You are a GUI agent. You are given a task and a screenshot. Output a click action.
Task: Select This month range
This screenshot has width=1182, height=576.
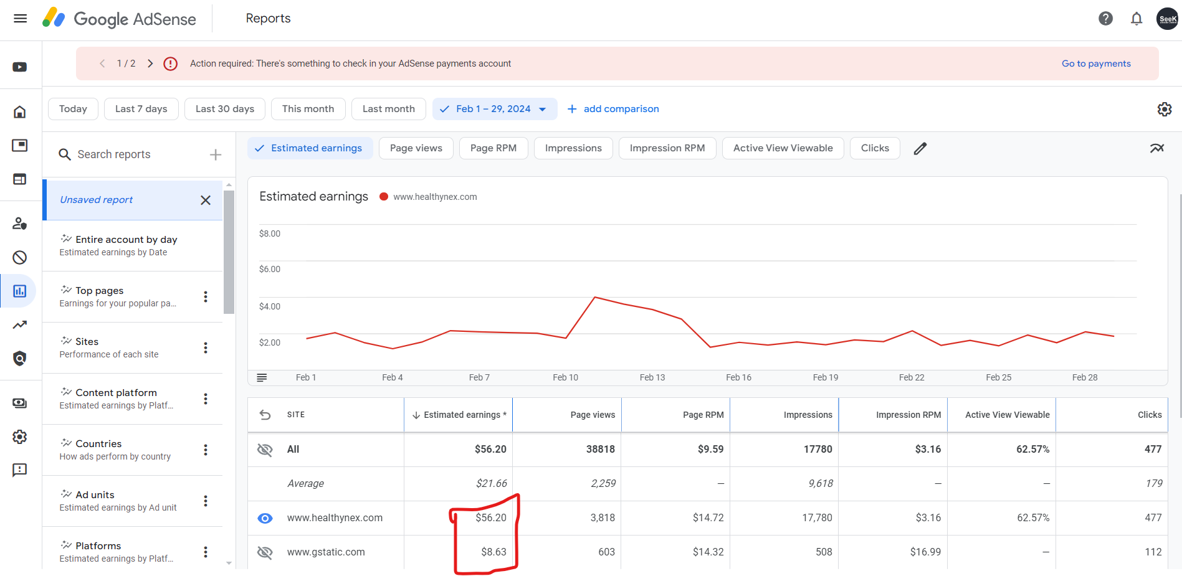[x=308, y=109]
